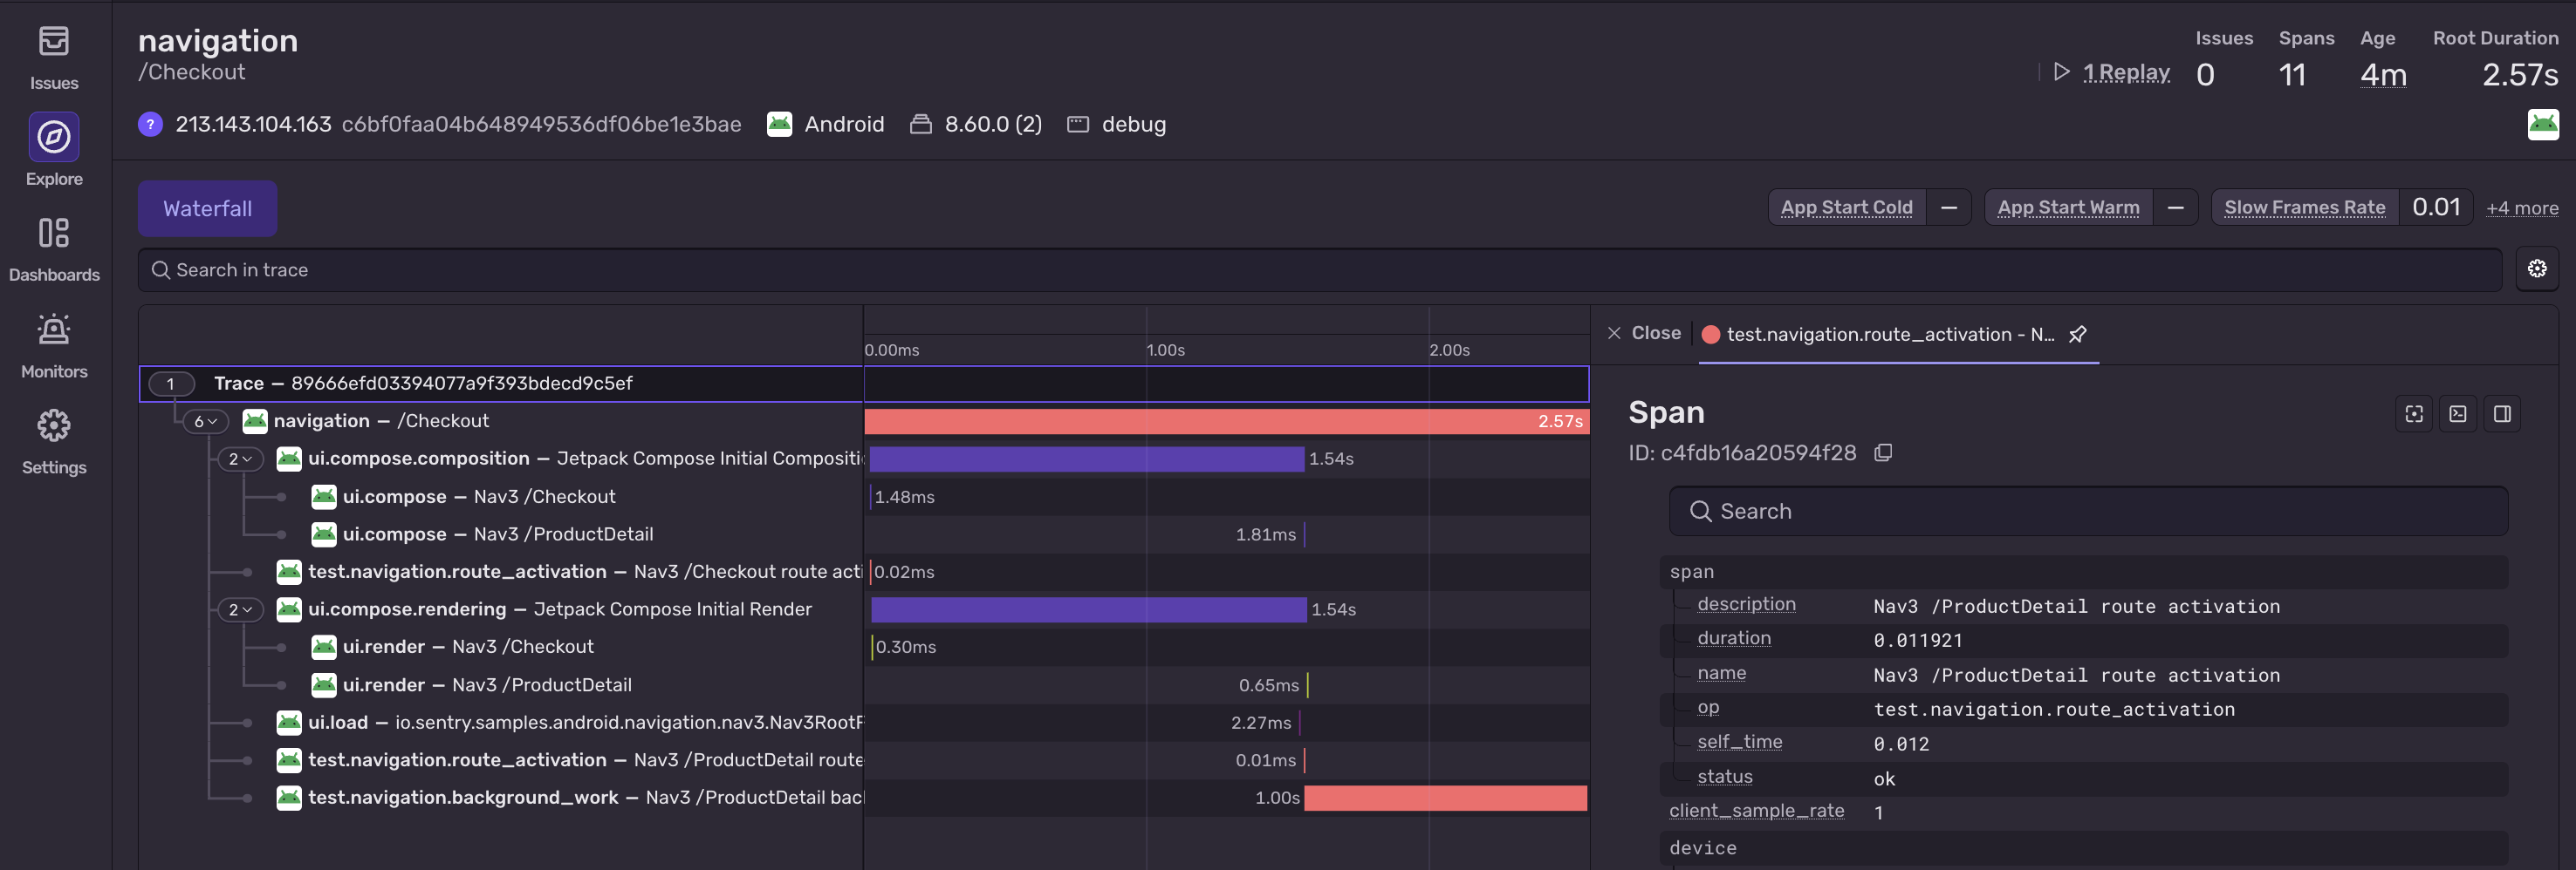Viewport: 2576px width, 870px height.
Task: Toggle the Trace root row count badge
Action: point(171,384)
